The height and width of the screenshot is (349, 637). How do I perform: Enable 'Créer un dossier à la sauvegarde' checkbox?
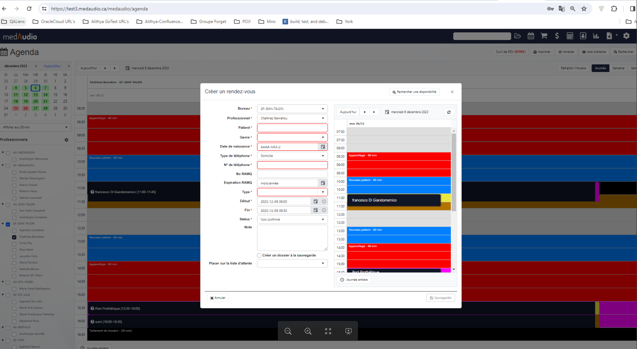259,255
